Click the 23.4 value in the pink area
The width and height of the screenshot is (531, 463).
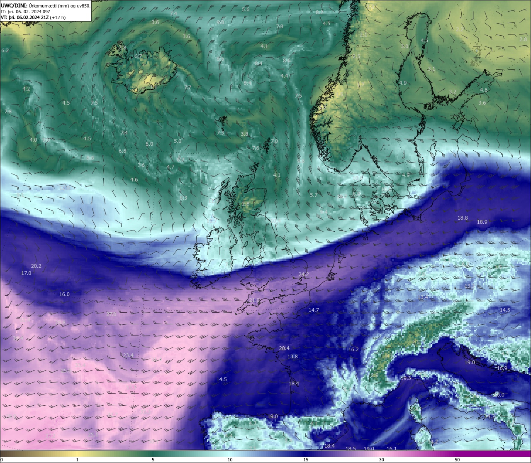pyautogui.click(x=128, y=355)
